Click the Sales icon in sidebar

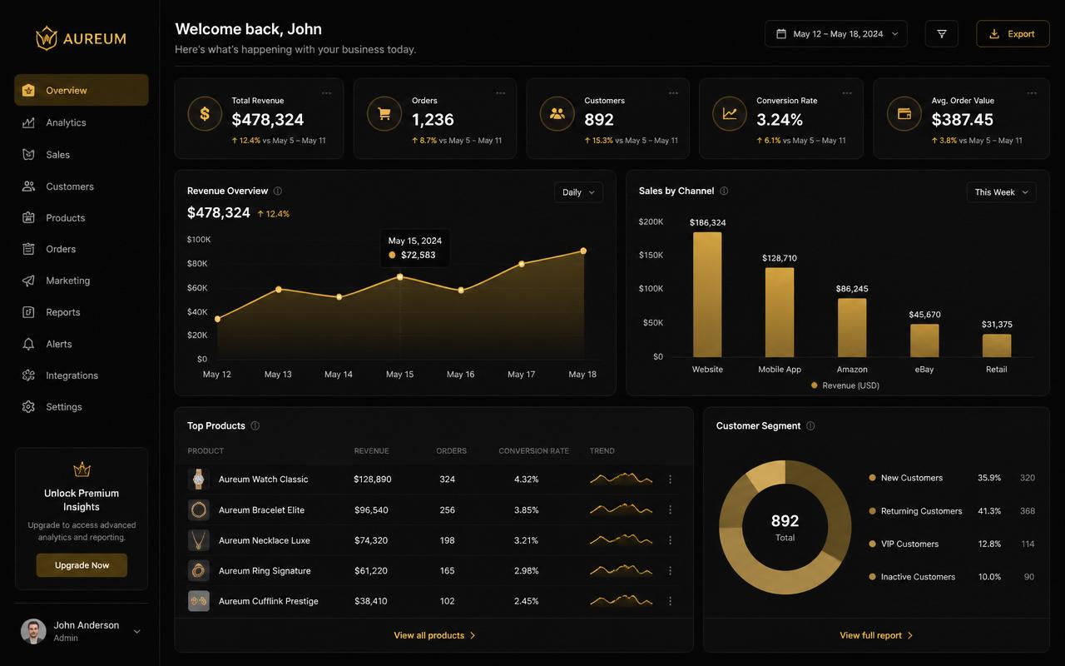pyautogui.click(x=28, y=154)
